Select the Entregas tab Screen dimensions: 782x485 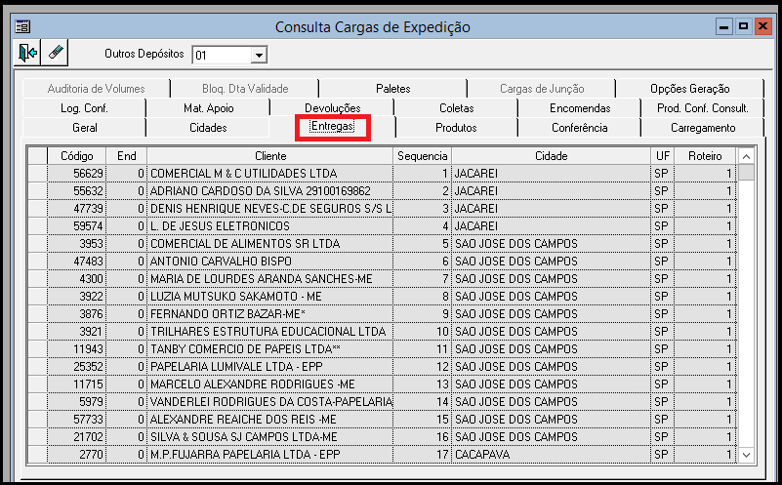(332, 127)
